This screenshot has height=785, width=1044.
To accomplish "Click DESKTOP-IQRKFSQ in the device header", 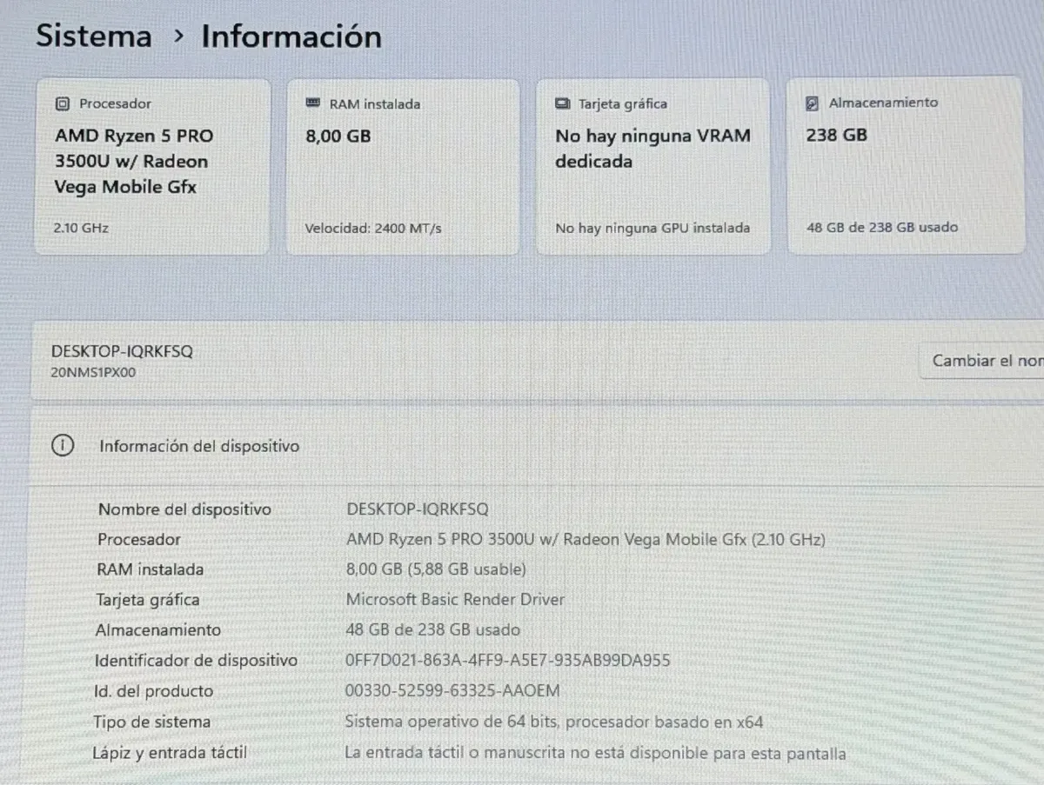I will pyautogui.click(x=123, y=351).
